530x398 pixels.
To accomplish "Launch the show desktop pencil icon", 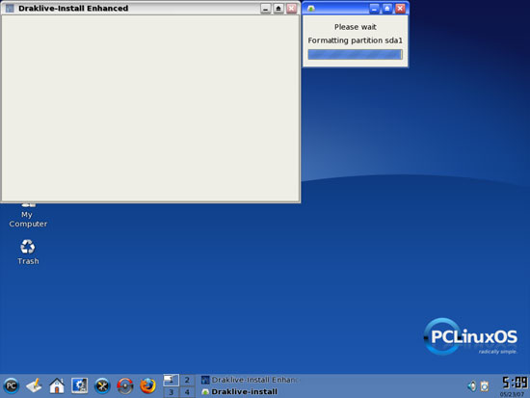I will [34, 385].
